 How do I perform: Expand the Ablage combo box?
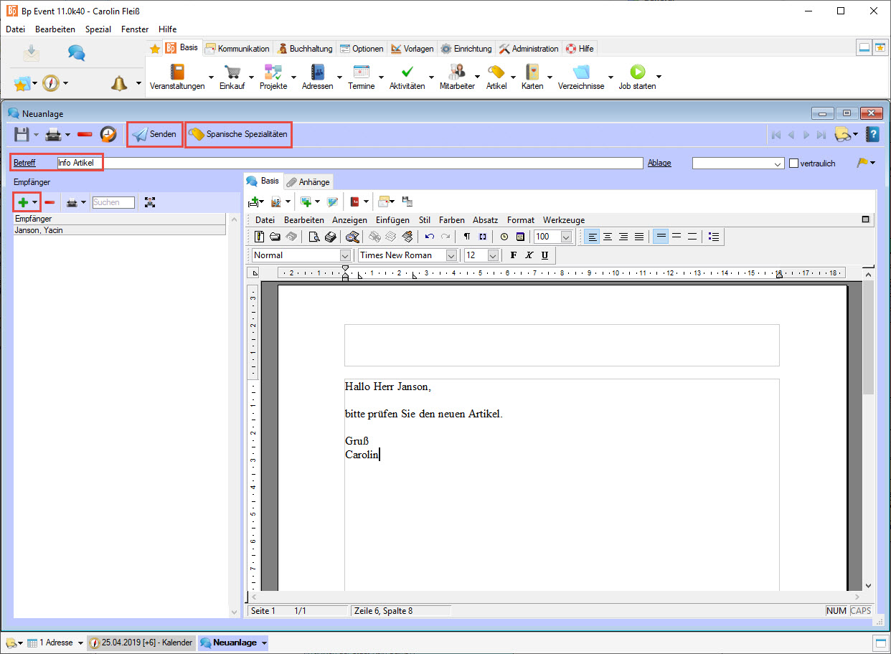(779, 163)
